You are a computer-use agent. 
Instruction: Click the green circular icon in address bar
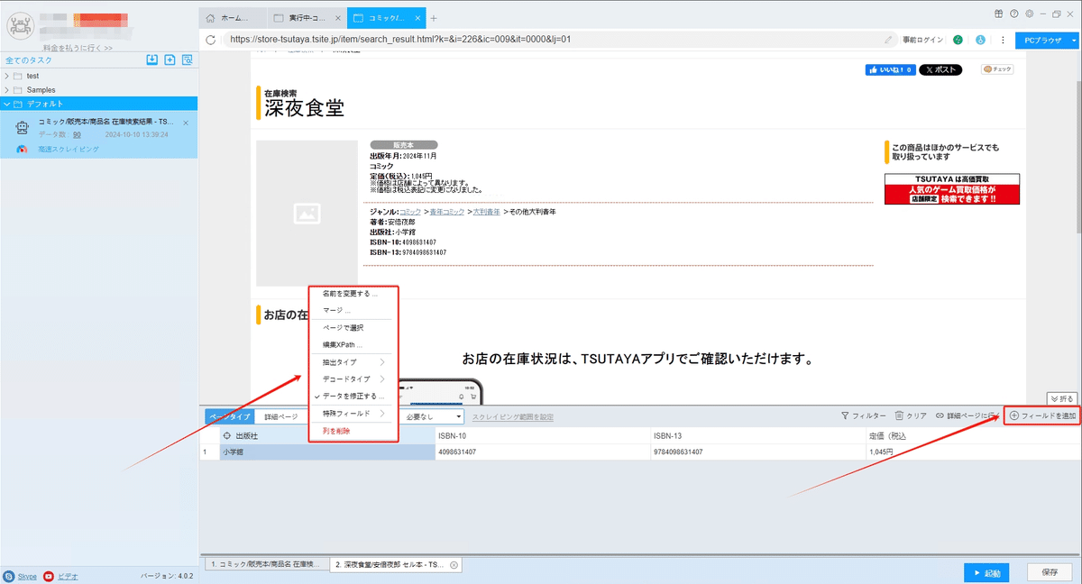coord(958,40)
